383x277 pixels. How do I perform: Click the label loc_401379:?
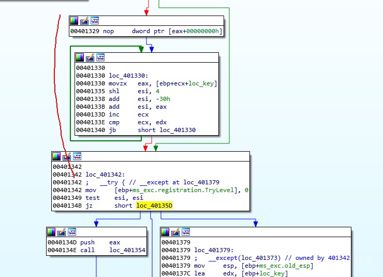coord(214,251)
